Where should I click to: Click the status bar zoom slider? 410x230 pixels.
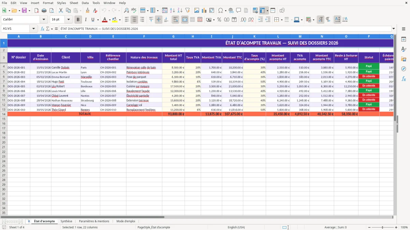[383, 227]
